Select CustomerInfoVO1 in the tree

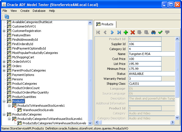pos(24,26)
